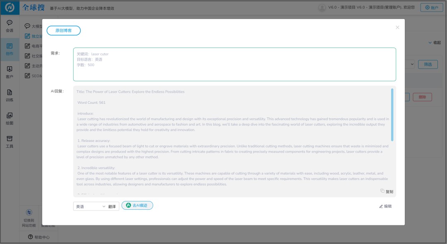
Task: Open the 绘图 drawing sidebar icon
Action: (10, 119)
